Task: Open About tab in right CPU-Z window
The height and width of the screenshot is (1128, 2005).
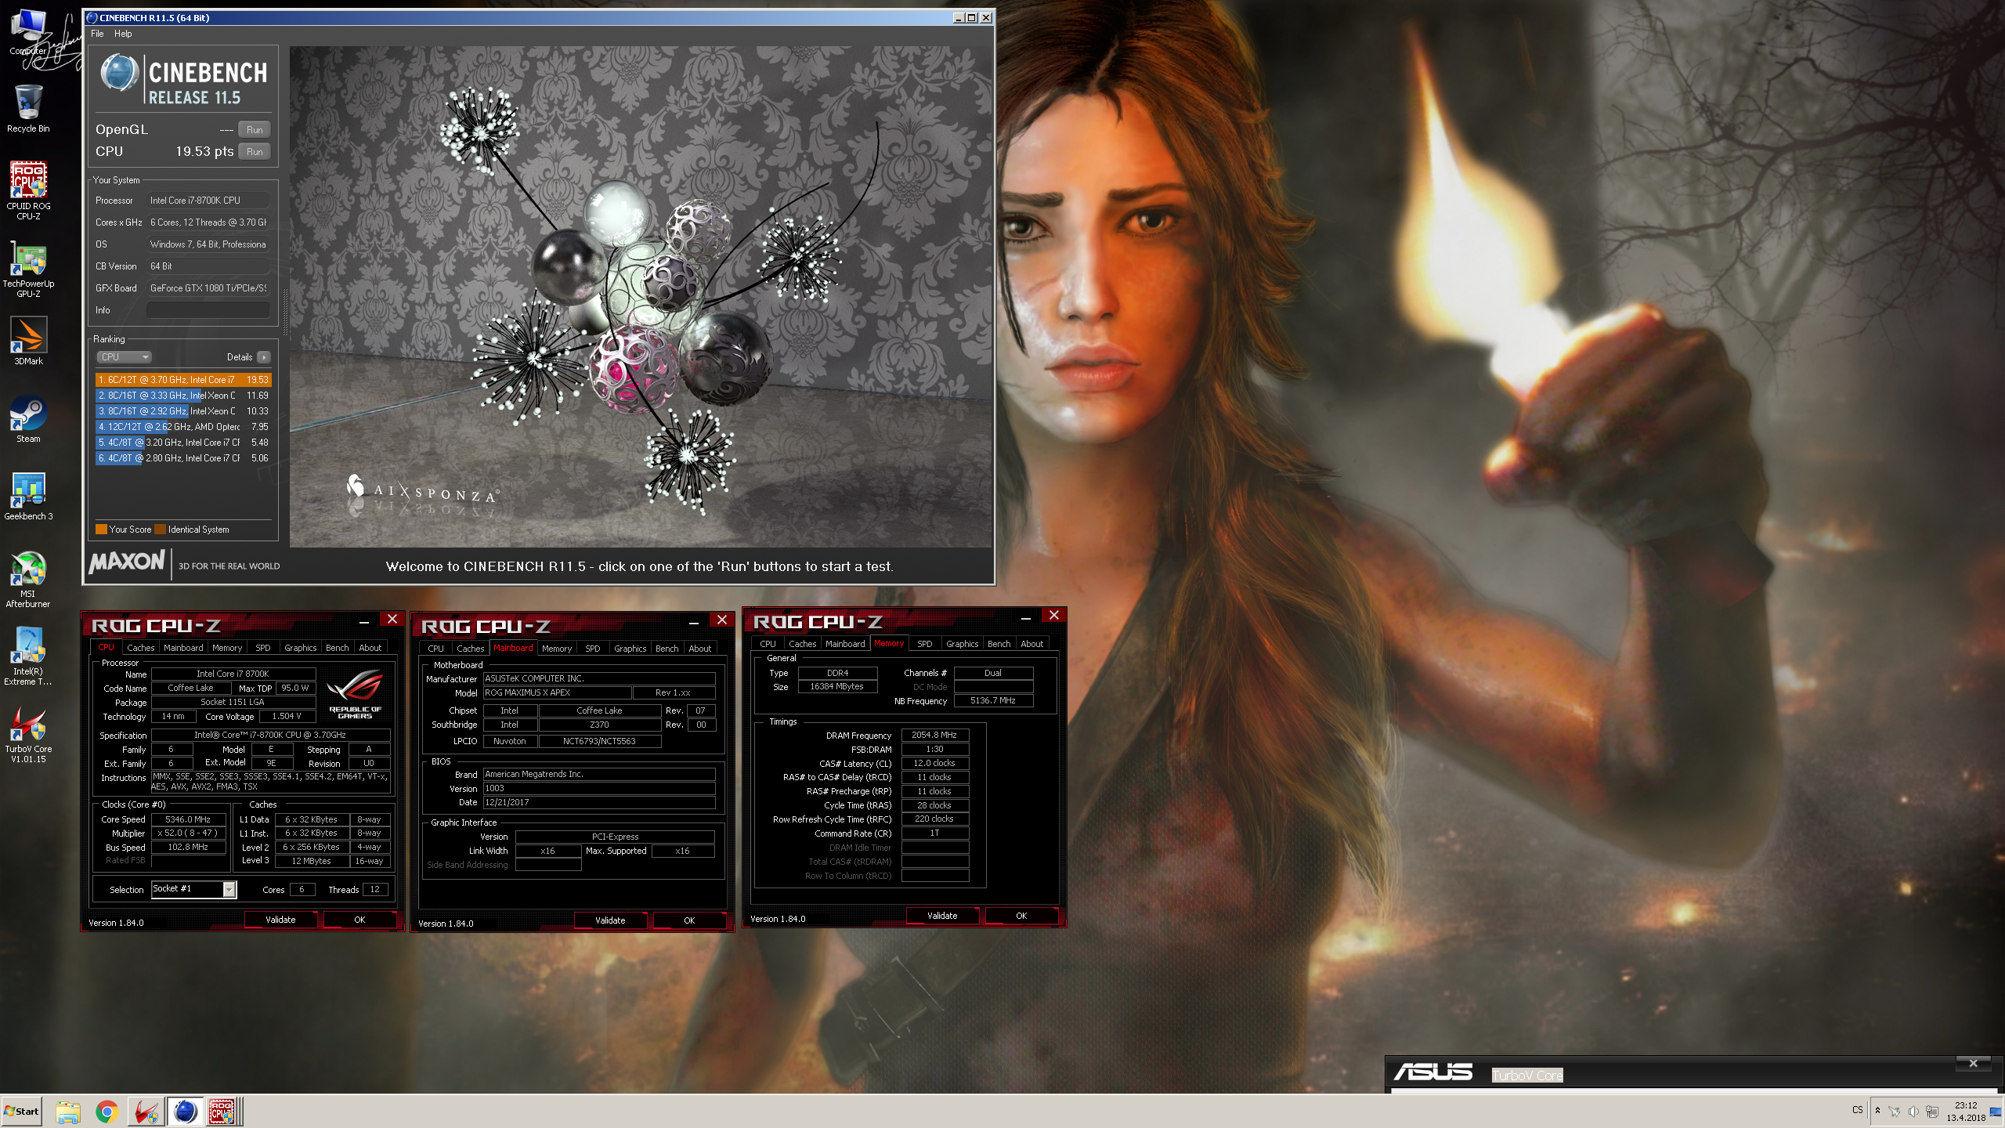Action: pyautogui.click(x=1031, y=644)
